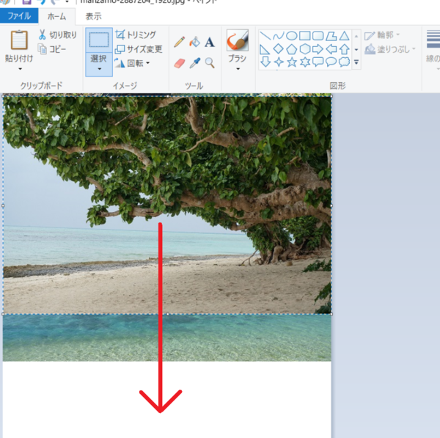
Task: Select the Six-point star shape
Action: pos(305,62)
